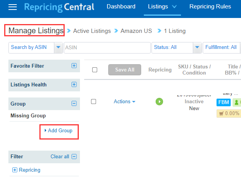This screenshot has width=241, height=177.
Task: Expand the Listings Health plus icon
Action: pos(74,84)
